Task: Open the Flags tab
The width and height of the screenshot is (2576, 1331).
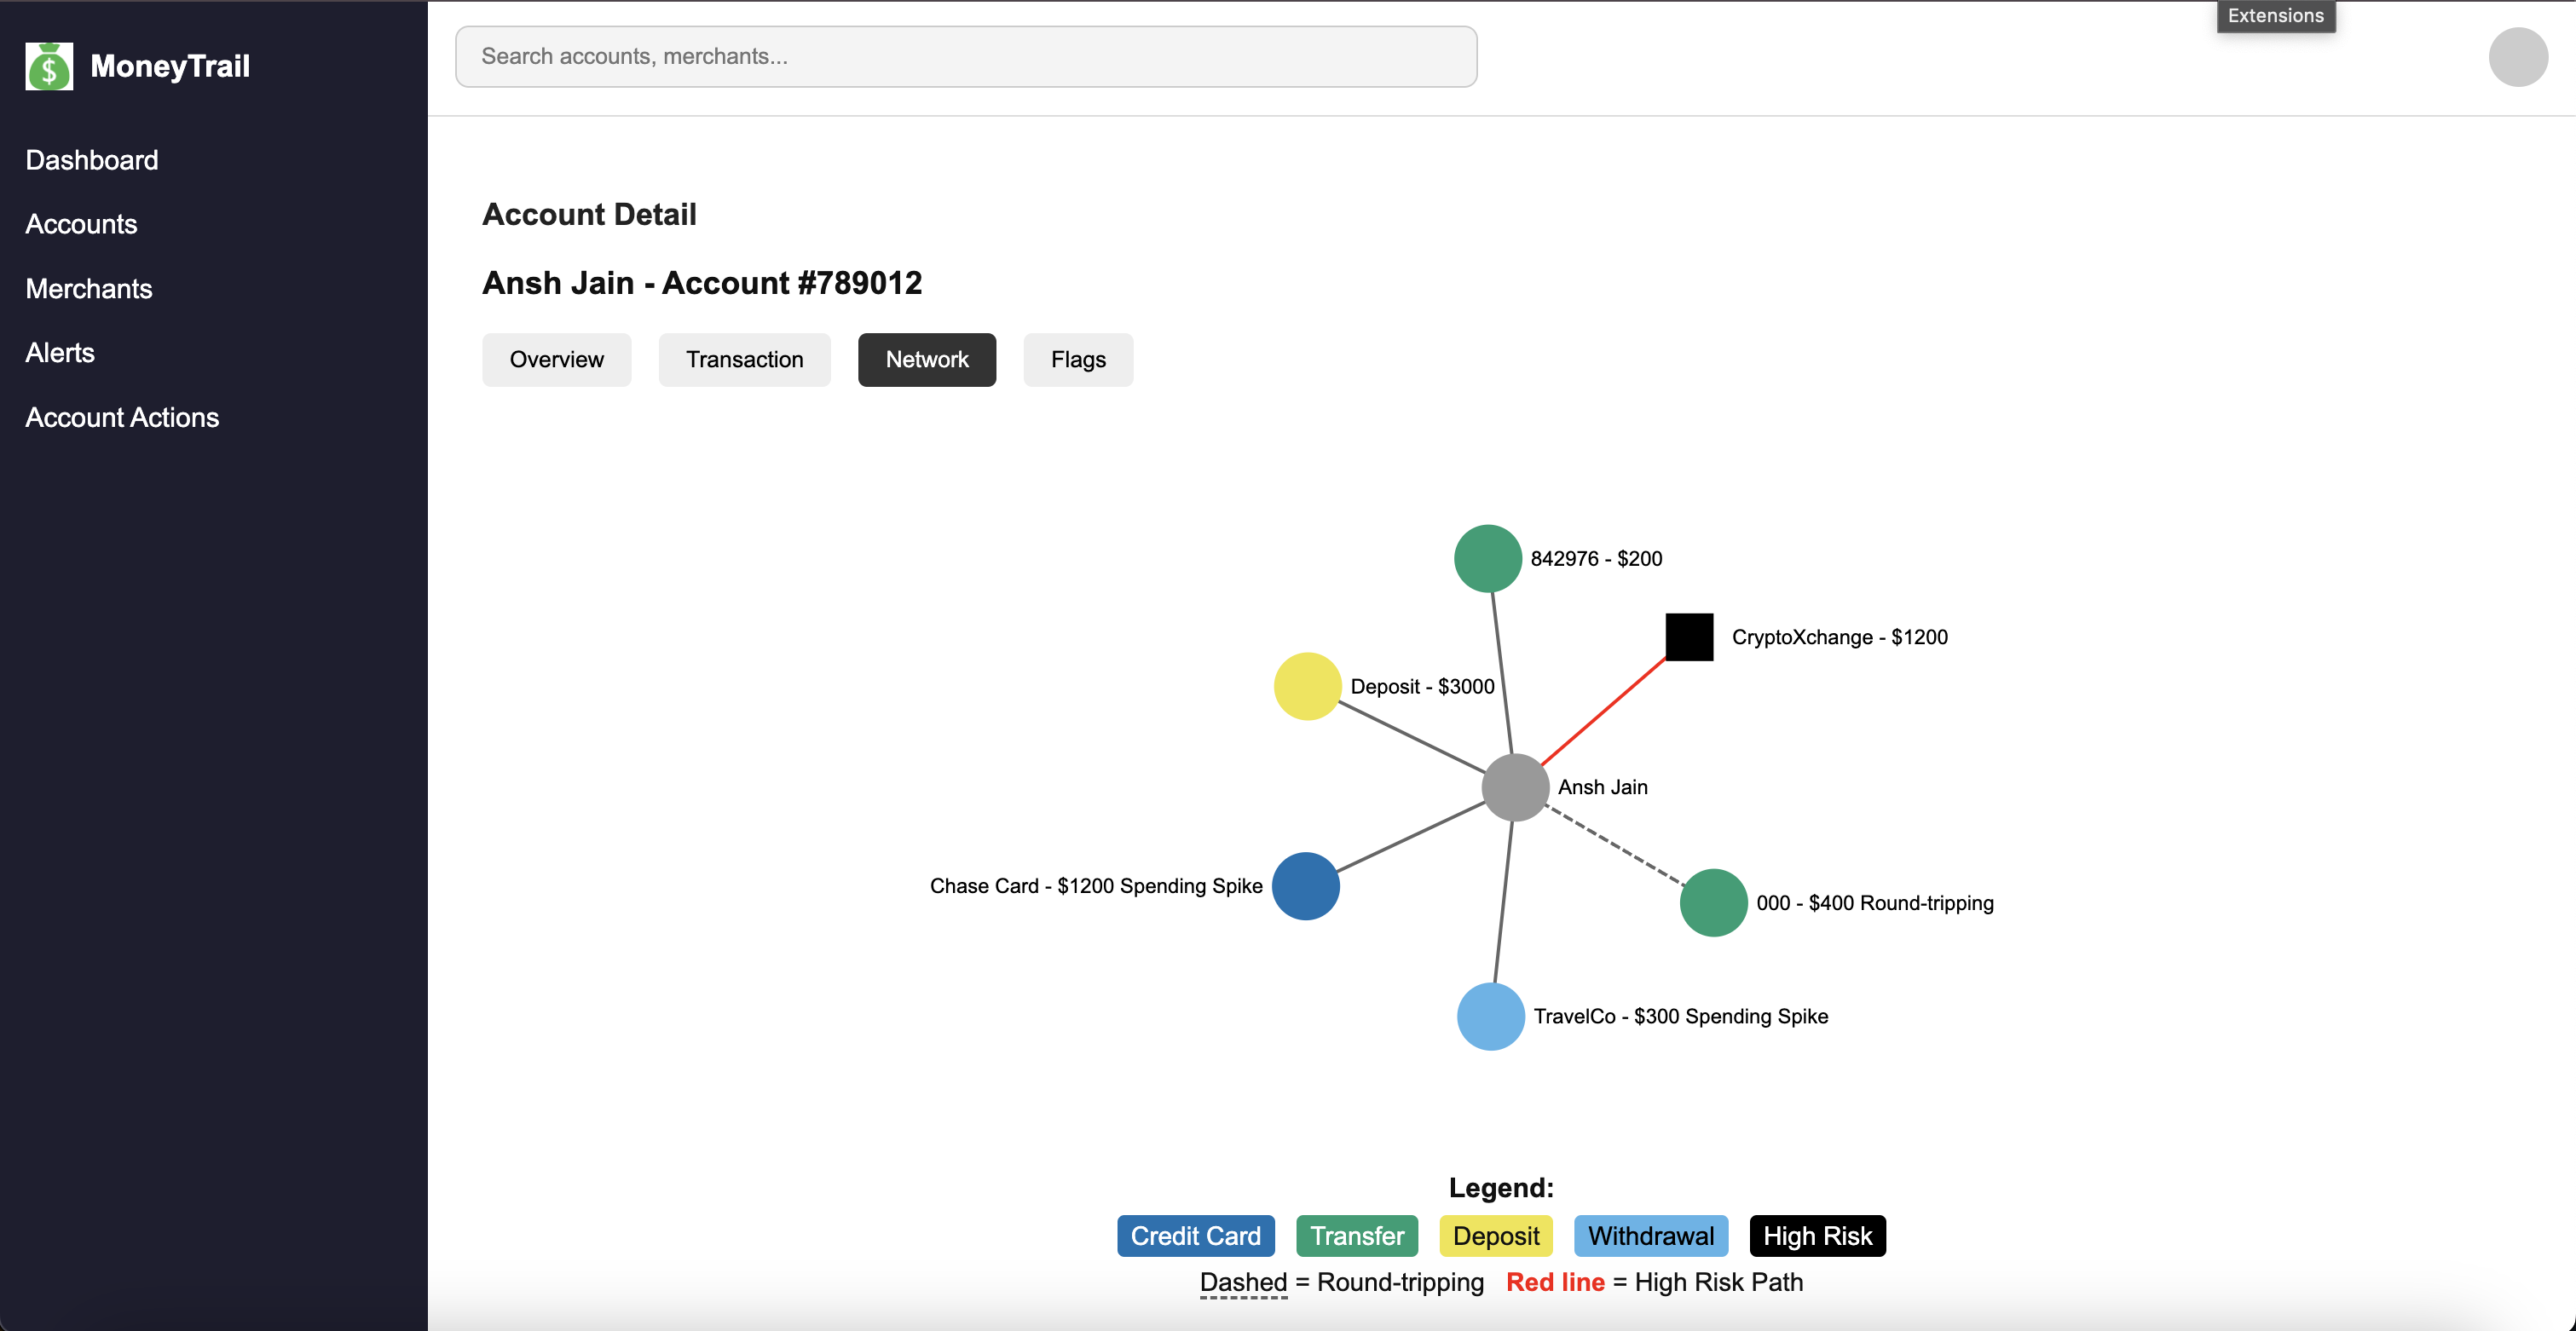Action: (x=1077, y=360)
